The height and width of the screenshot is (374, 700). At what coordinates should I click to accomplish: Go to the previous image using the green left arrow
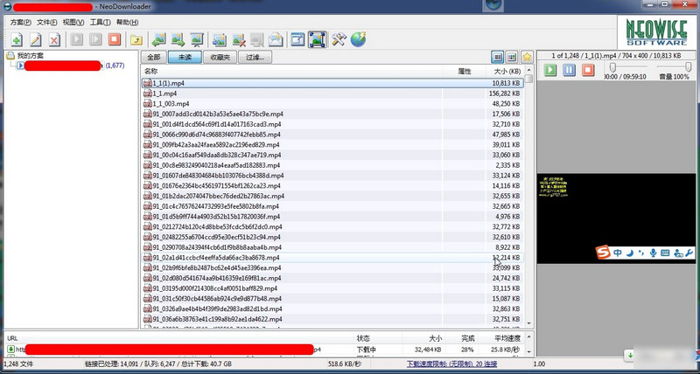pos(158,39)
